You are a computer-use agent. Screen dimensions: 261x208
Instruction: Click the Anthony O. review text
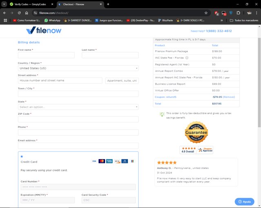(x=194, y=180)
